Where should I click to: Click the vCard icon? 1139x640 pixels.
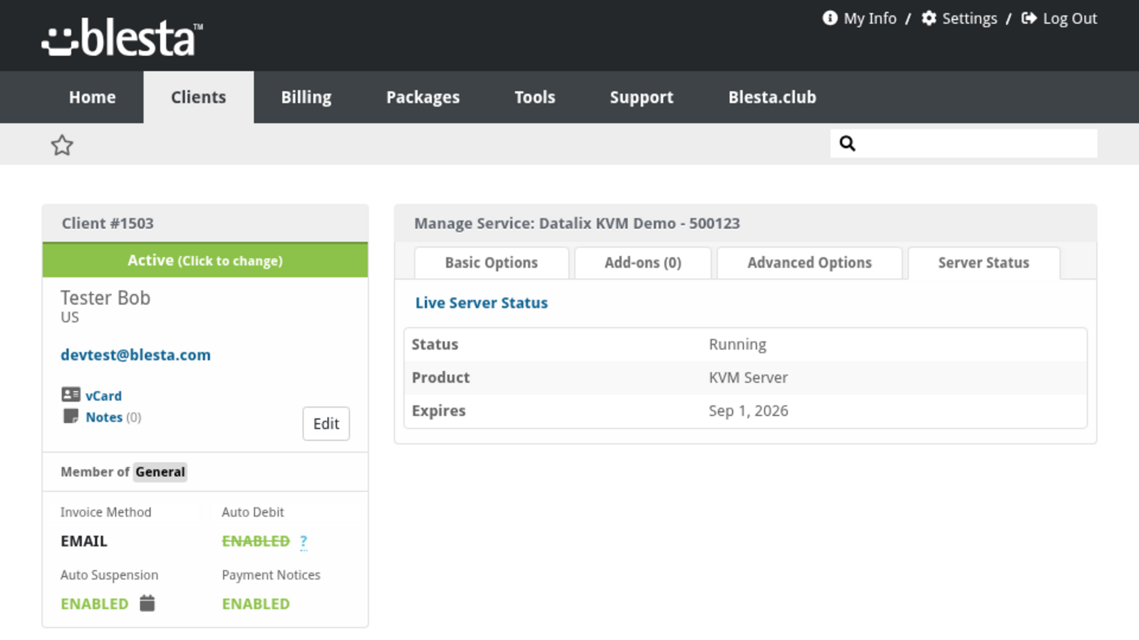coord(71,395)
